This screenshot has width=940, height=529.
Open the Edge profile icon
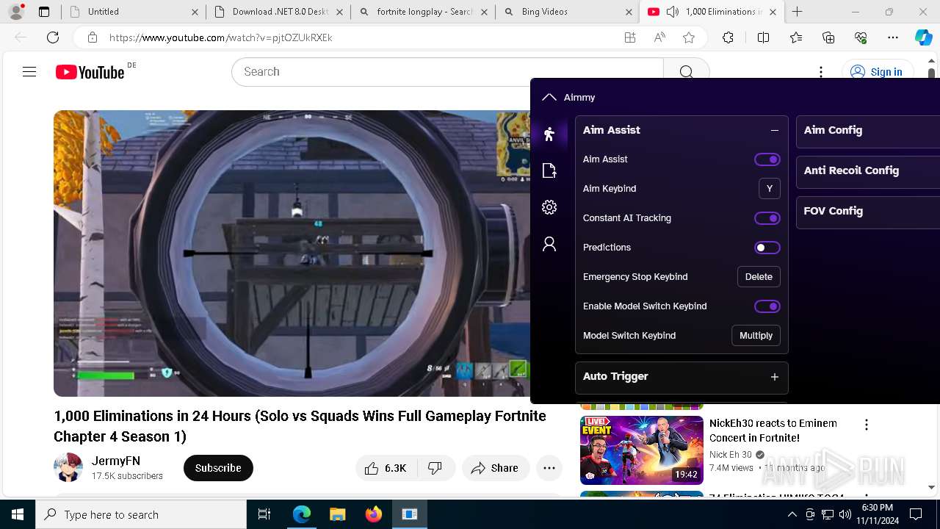point(16,12)
